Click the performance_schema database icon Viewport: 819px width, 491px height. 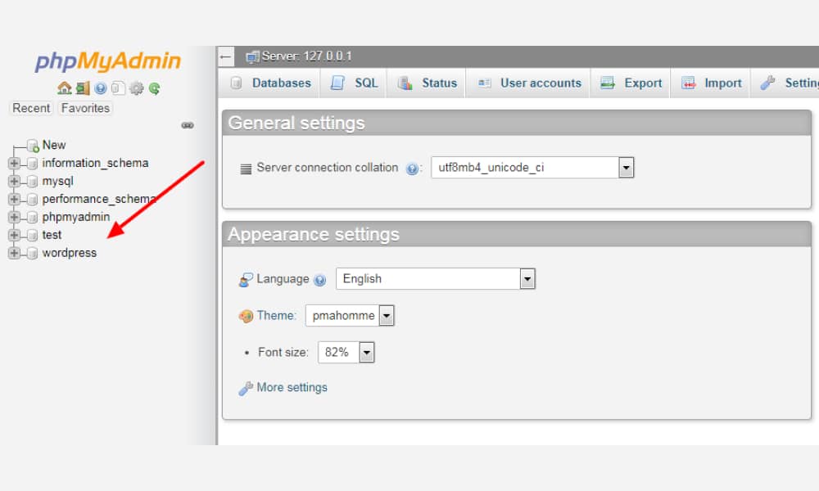(32, 200)
